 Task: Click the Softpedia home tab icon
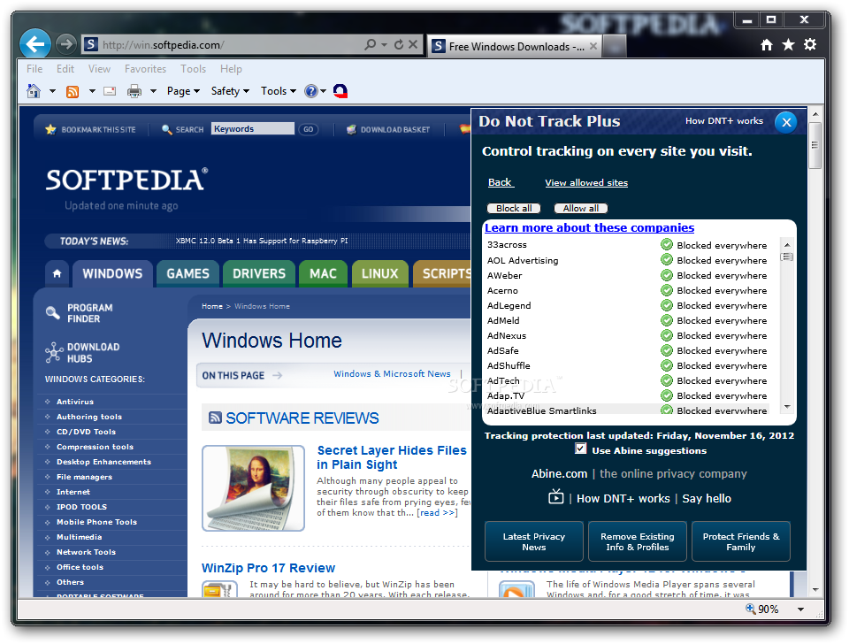57,273
